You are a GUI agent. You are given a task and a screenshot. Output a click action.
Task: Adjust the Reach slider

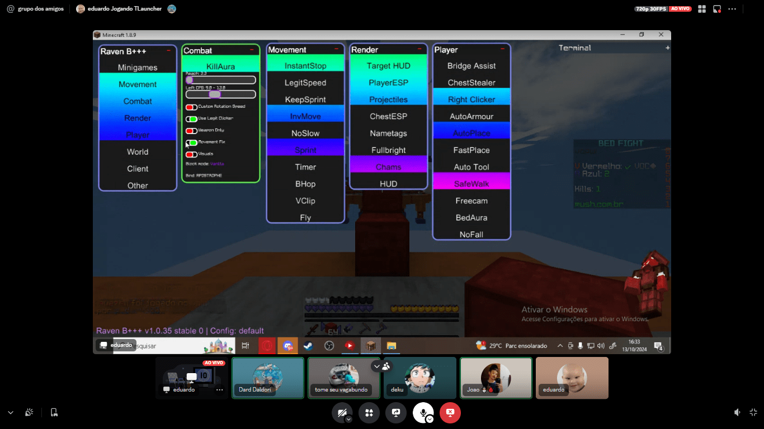[220, 80]
